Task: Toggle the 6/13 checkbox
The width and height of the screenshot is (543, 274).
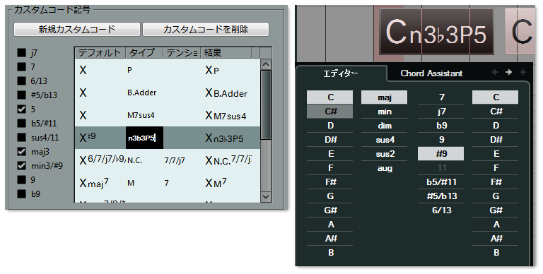Action: point(22,81)
